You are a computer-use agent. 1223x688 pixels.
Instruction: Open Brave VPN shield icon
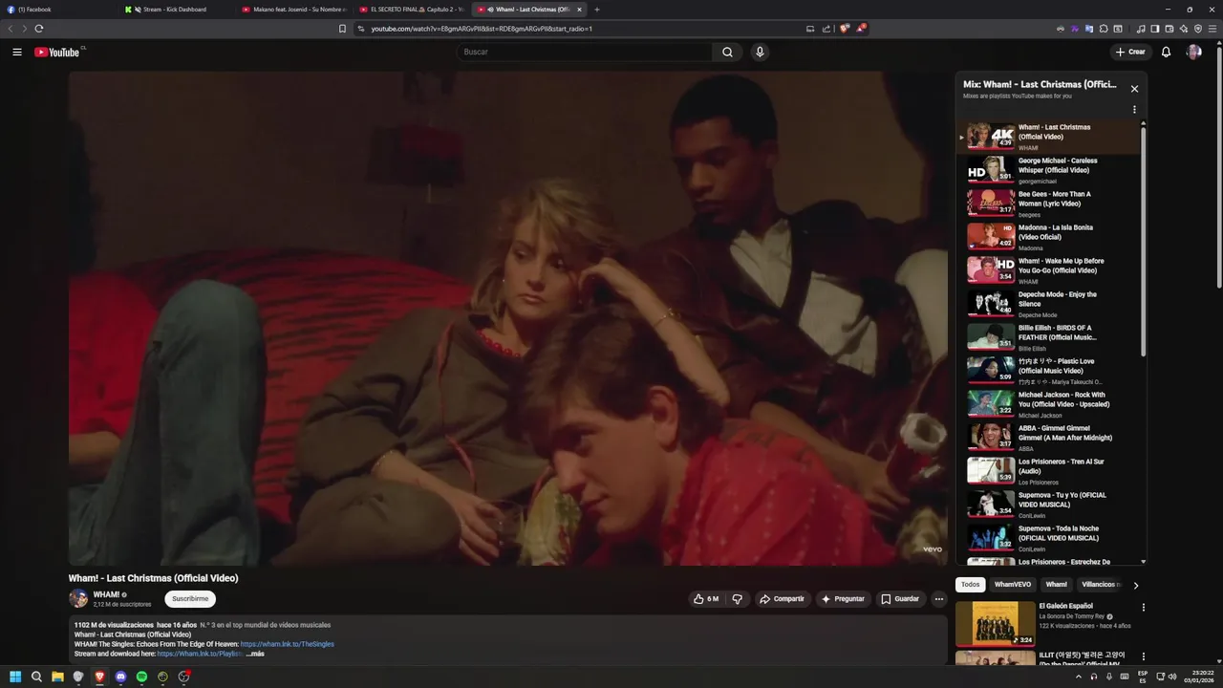point(1197,29)
